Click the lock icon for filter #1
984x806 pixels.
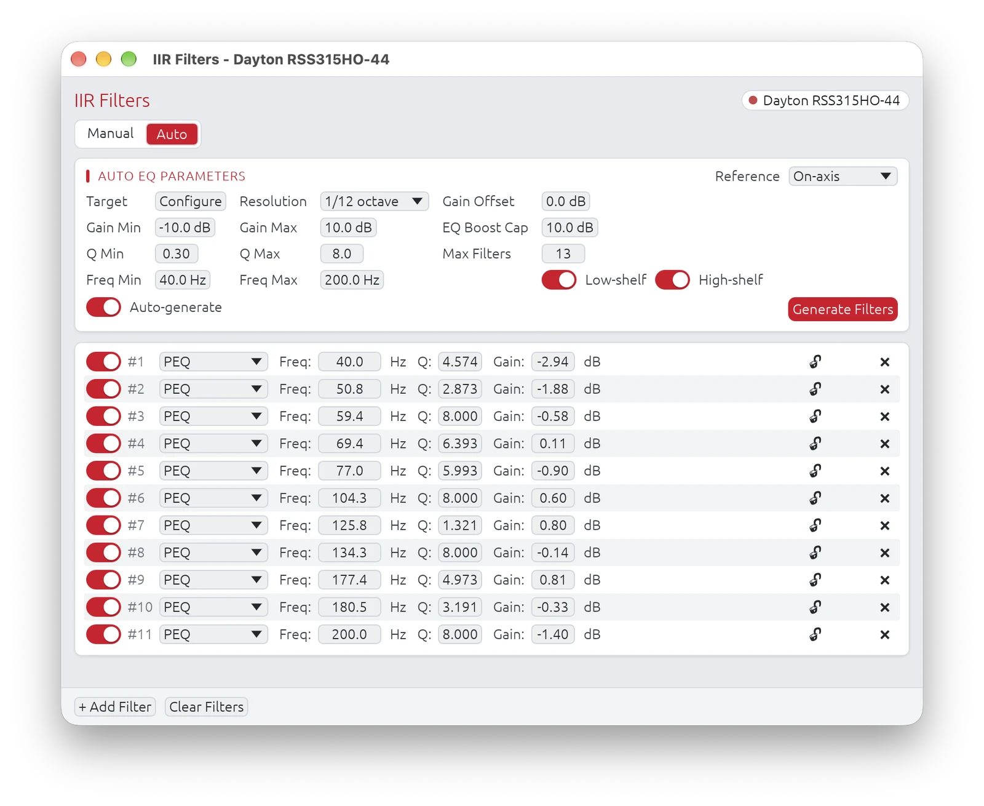click(x=815, y=362)
